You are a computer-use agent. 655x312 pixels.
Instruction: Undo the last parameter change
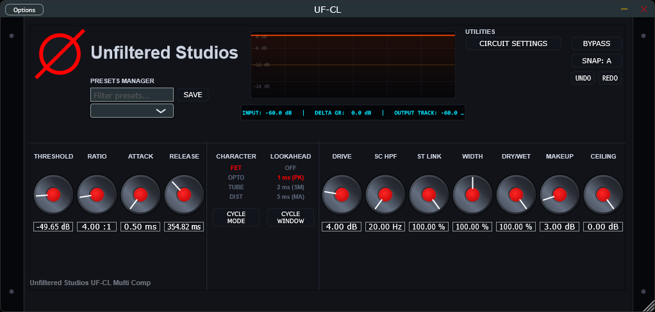(x=583, y=78)
